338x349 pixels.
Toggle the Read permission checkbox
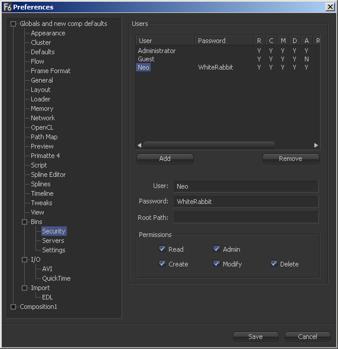[x=162, y=249]
